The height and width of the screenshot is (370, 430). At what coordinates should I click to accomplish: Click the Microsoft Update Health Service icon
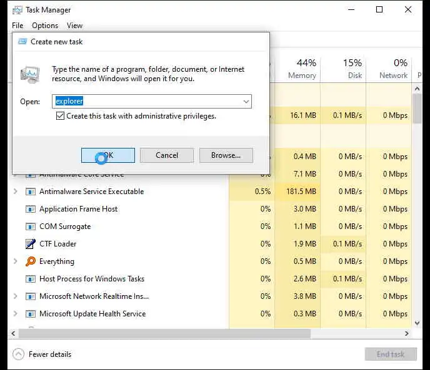[x=31, y=314]
